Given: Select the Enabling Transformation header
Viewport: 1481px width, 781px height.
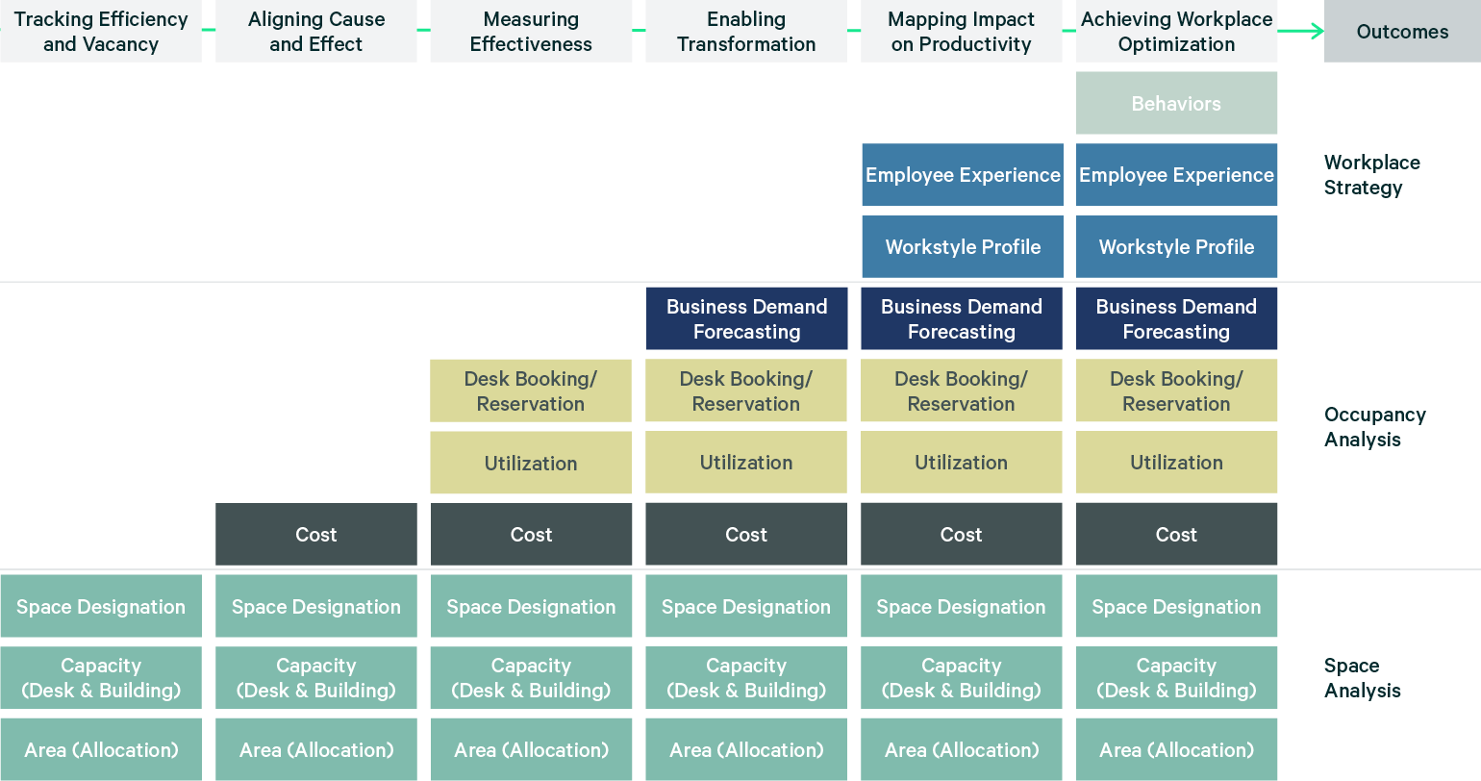Looking at the screenshot, I should (x=746, y=32).
